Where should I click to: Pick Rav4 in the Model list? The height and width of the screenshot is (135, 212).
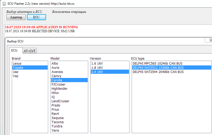click(55, 114)
